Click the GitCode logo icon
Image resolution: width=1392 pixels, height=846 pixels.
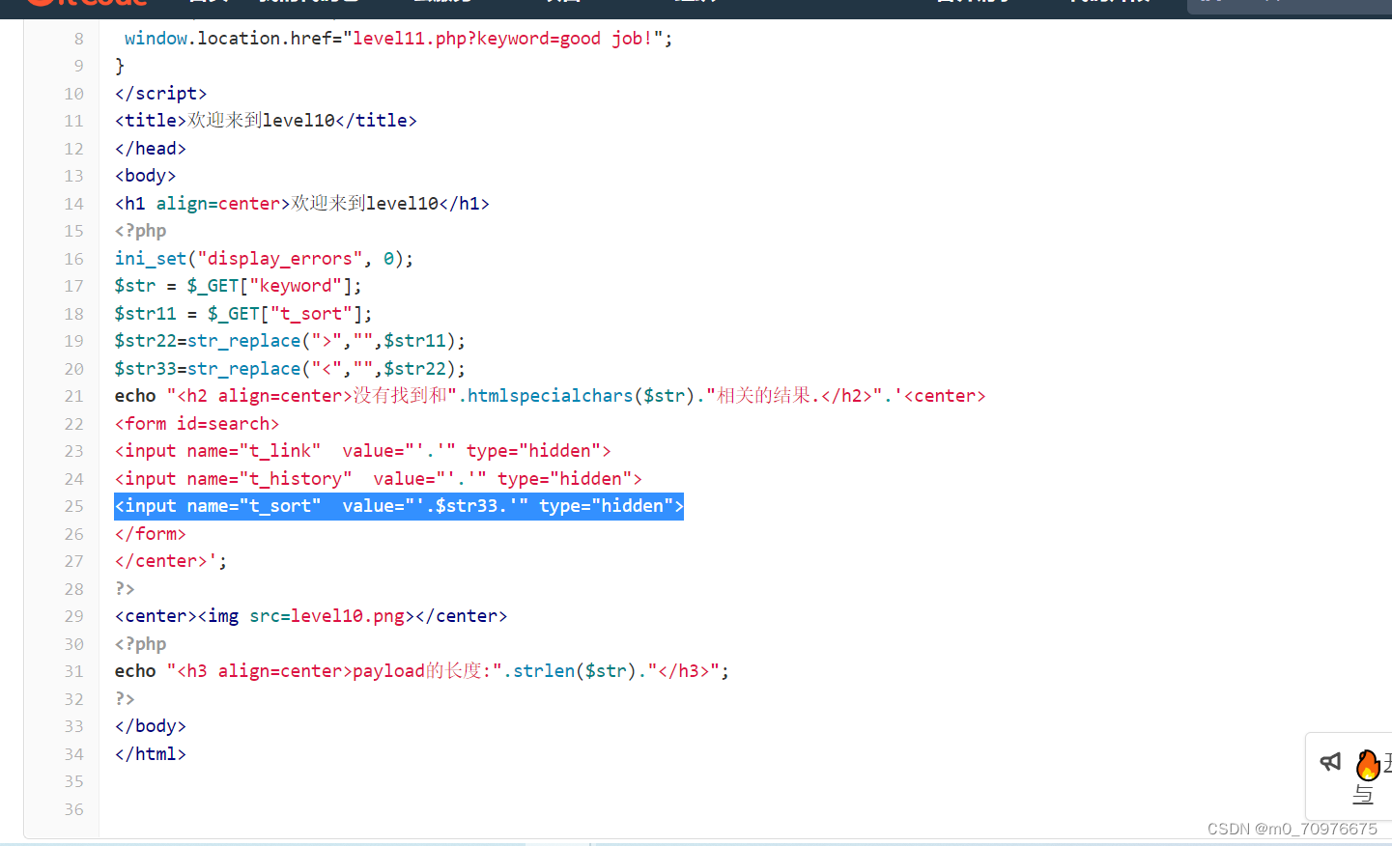[39, 5]
